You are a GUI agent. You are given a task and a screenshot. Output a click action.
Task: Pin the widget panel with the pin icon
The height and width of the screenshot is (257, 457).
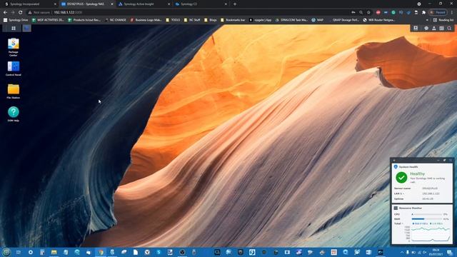(444, 160)
